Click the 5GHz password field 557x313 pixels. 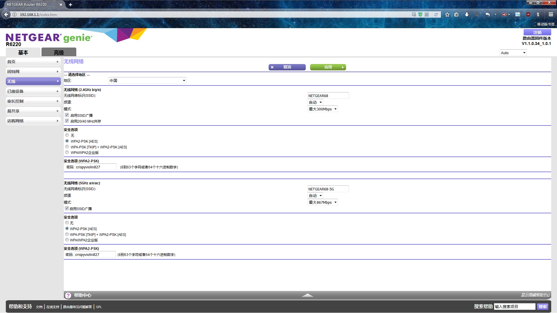[x=95, y=254]
